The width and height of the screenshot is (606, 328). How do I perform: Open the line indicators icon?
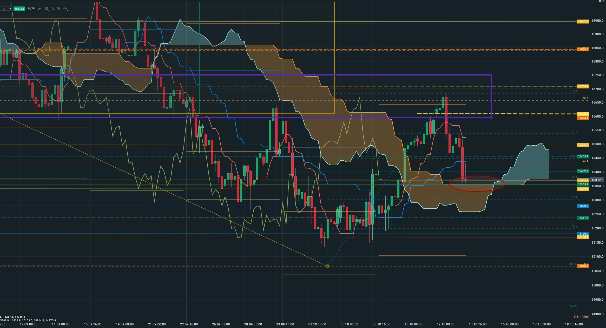tap(40, 9)
